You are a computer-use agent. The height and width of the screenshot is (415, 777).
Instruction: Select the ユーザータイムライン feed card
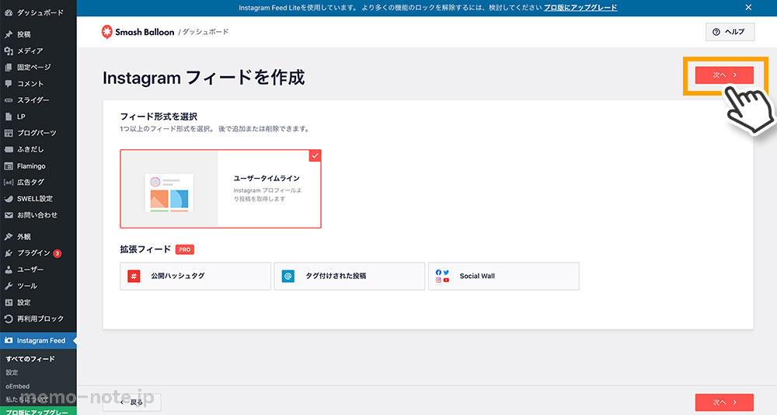coord(221,189)
